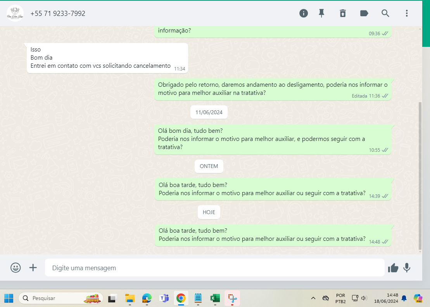Start voice recording with microphone icon
Screen dimensions: 430x307
pos(407,268)
